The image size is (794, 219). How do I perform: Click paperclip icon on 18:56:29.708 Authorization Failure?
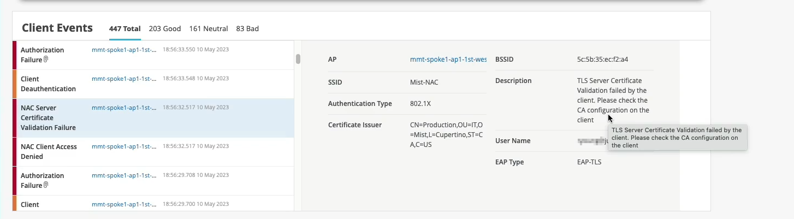(46, 185)
